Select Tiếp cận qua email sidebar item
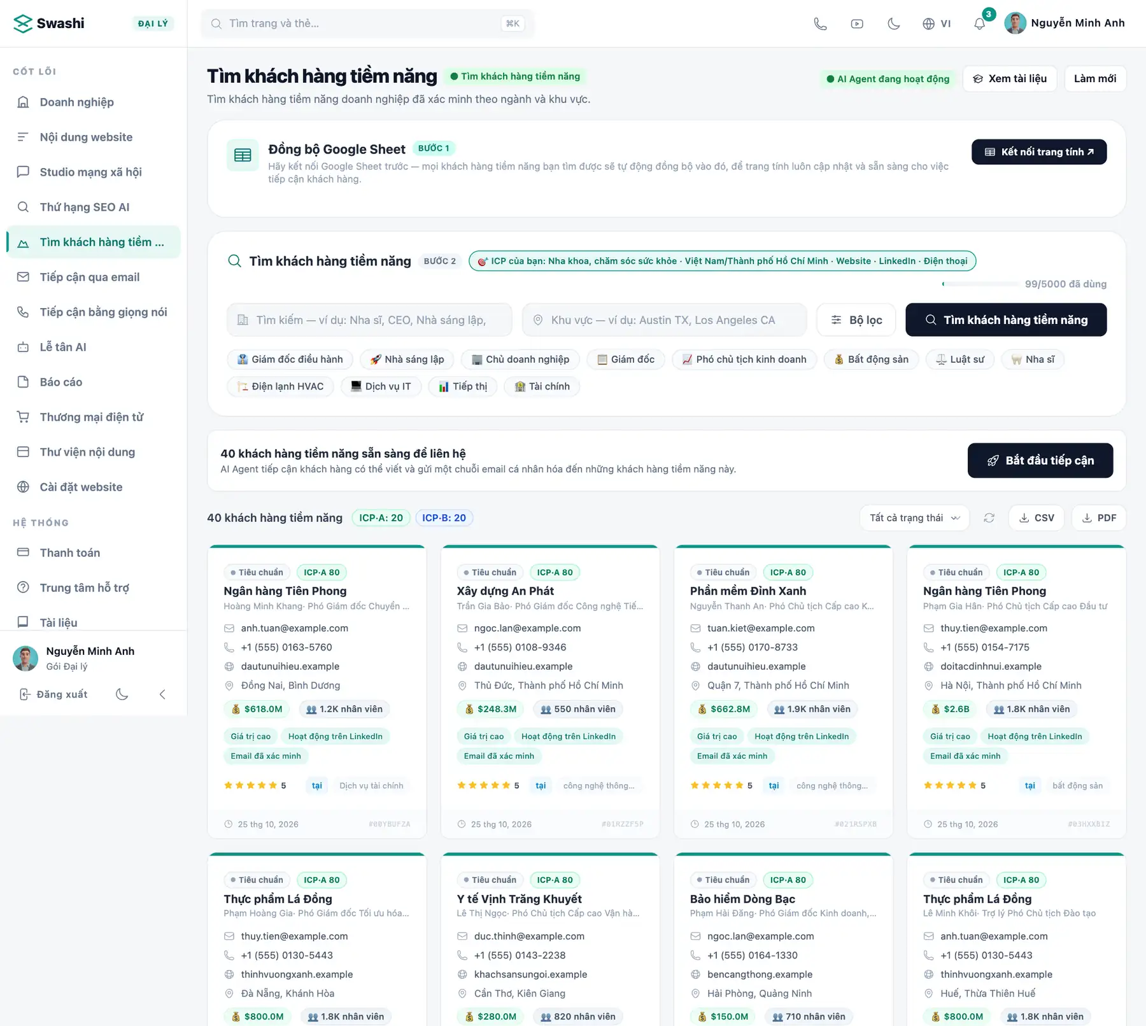Image resolution: width=1146 pixels, height=1026 pixels. pyautogui.click(x=93, y=277)
